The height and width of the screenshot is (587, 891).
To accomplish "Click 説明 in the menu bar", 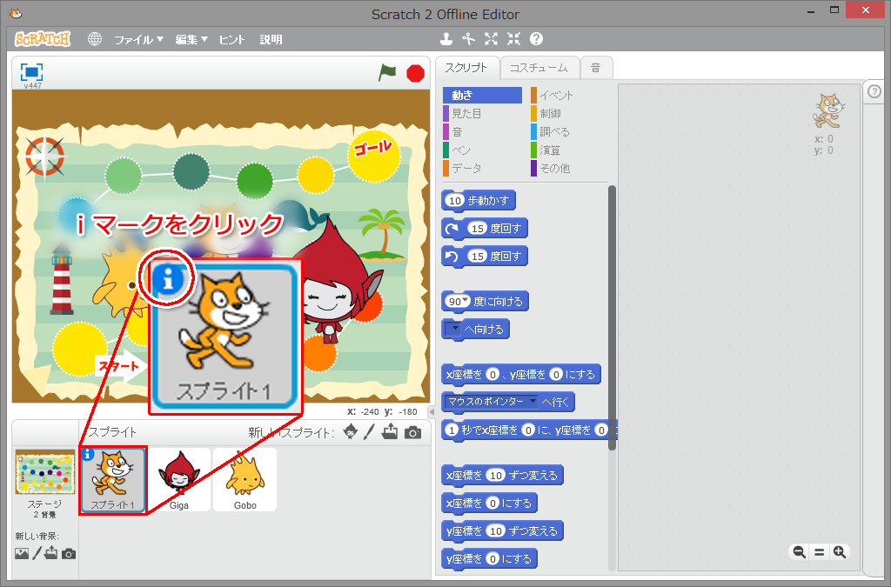I will point(271,39).
